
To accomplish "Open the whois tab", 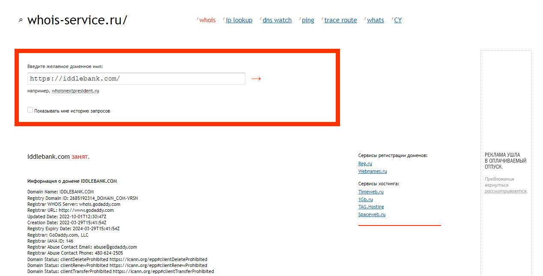I will [x=207, y=20].
